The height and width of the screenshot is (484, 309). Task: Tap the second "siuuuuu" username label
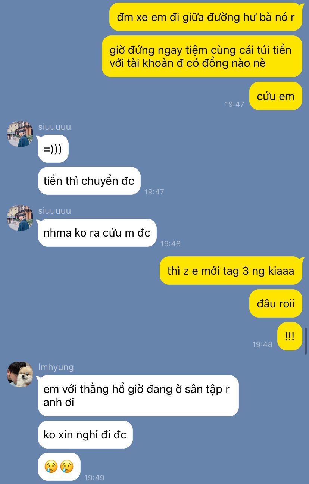(54, 211)
